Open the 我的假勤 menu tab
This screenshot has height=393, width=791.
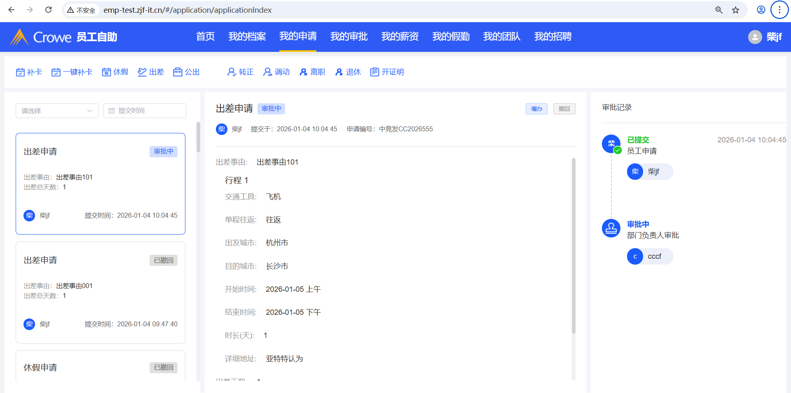[451, 37]
